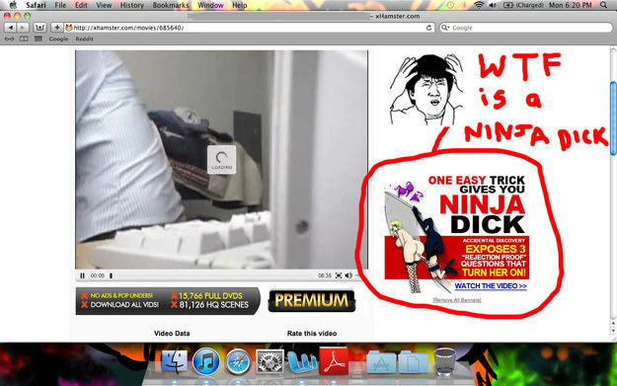The image size is (617, 386).
Task: Click the vertical page scrollbar thumb
Action: 613,118
